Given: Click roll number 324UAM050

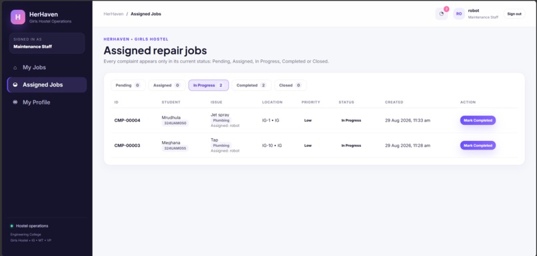Looking at the screenshot, I should pos(175,123).
